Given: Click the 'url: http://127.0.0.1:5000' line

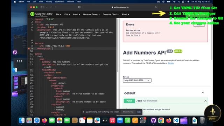Looking at the screenshot, I should point(54,46).
